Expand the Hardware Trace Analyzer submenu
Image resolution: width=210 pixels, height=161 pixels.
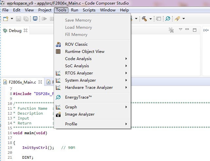tap(92, 88)
